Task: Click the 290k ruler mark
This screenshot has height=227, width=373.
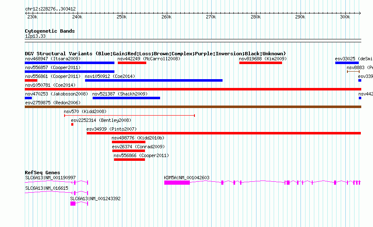Action: [300, 17]
